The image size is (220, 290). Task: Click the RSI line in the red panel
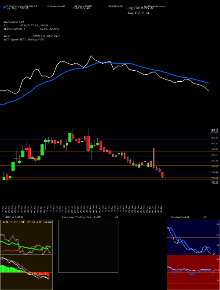(188, 270)
